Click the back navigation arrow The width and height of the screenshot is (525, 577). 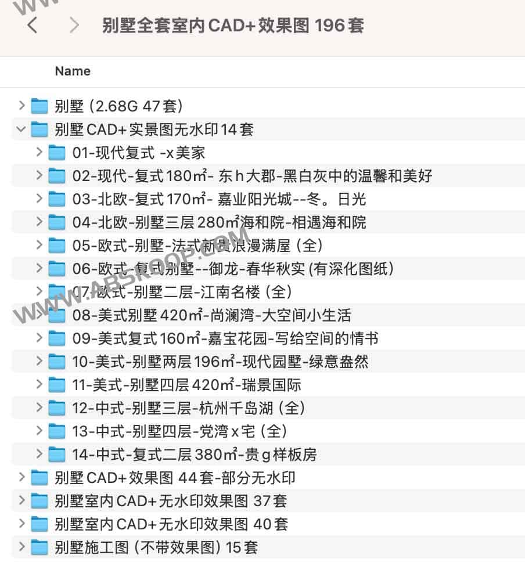click(31, 26)
